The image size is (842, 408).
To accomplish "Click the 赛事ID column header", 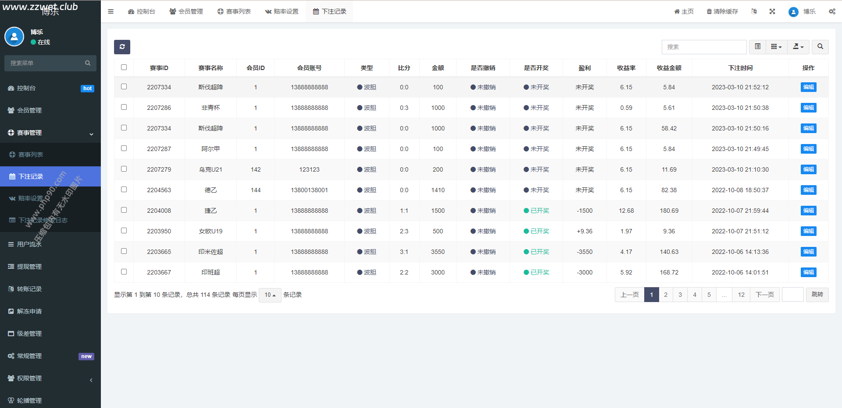I will [x=159, y=68].
